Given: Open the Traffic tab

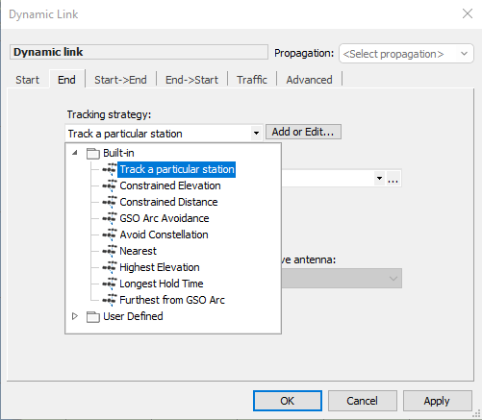Looking at the screenshot, I should point(252,80).
